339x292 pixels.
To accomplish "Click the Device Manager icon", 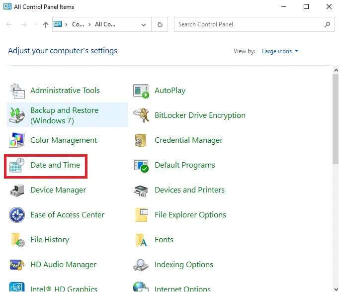I will coord(17,191).
